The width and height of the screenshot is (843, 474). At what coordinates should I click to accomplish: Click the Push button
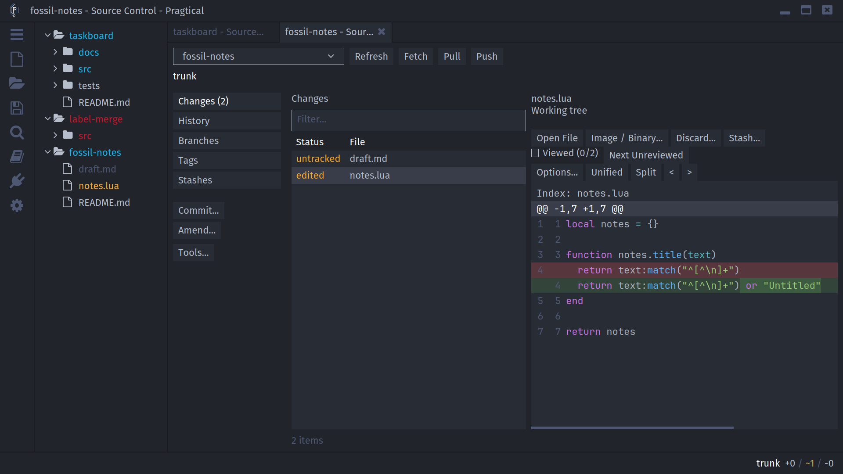click(487, 57)
